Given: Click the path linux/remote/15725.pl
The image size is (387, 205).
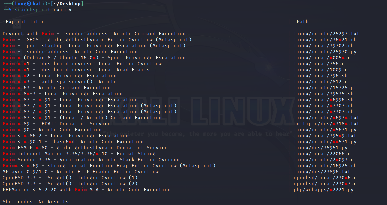Looking at the screenshot, I should point(325,88).
